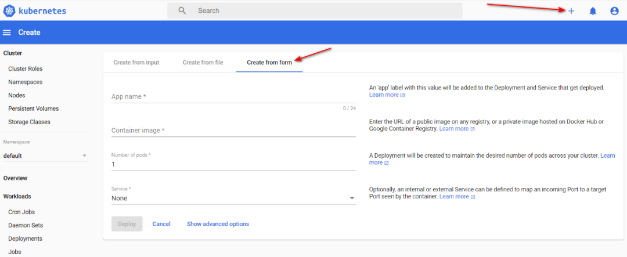
Task: Toggle the hamburger navigation menu
Action: pyautogui.click(x=7, y=32)
